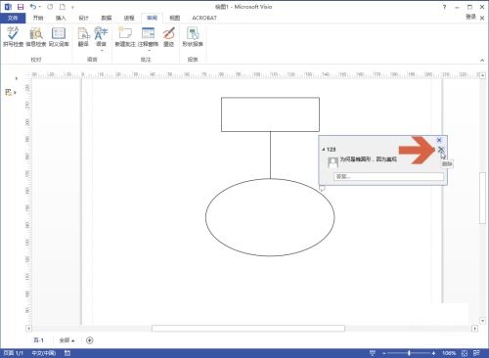Click the Sign in (登录) link
Viewport: 489px width, 358px height.
click(470, 17)
